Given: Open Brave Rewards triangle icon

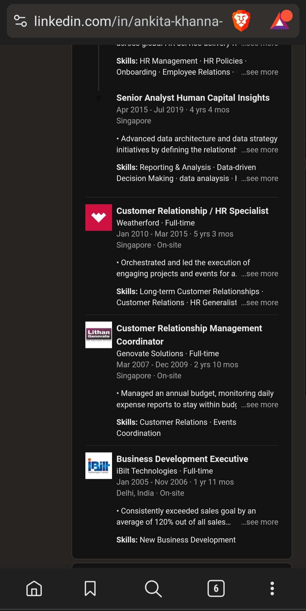Looking at the screenshot, I should click(x=280, y=21).
